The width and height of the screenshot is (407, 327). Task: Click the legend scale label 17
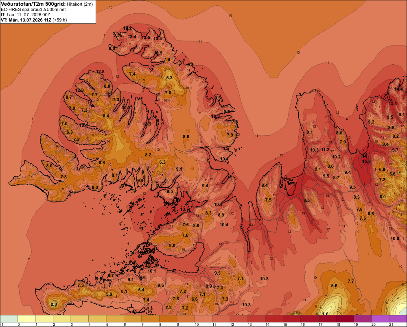click(x=320, y=325)
